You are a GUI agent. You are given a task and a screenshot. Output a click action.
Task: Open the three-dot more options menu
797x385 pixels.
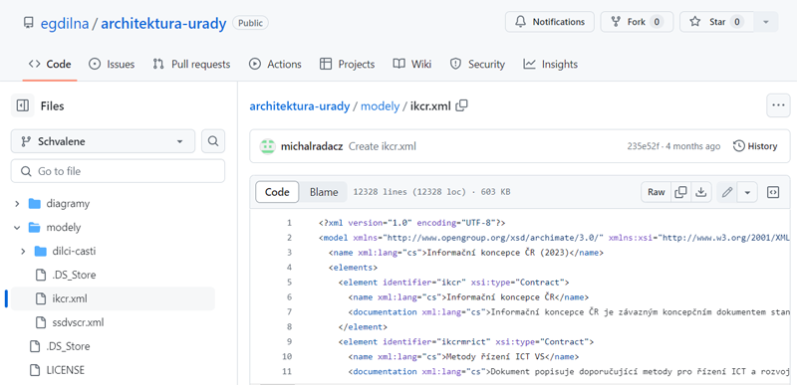[778, 105]
